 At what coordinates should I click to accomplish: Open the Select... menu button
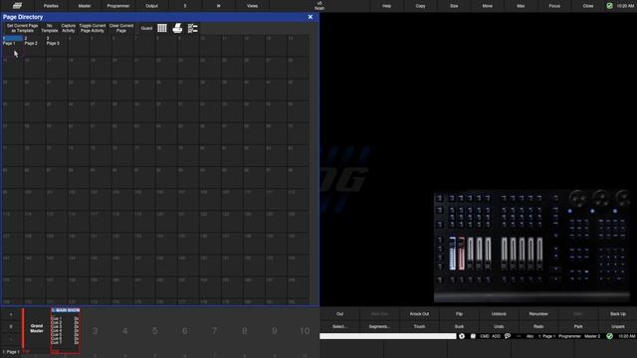click(339, 326)
